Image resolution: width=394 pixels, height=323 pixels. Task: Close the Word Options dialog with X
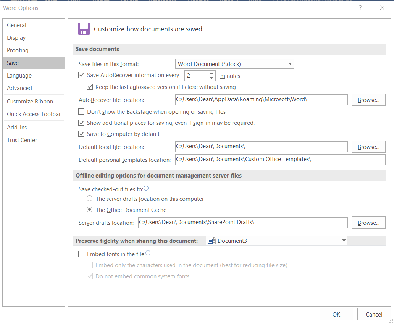[x=382, y=8]
